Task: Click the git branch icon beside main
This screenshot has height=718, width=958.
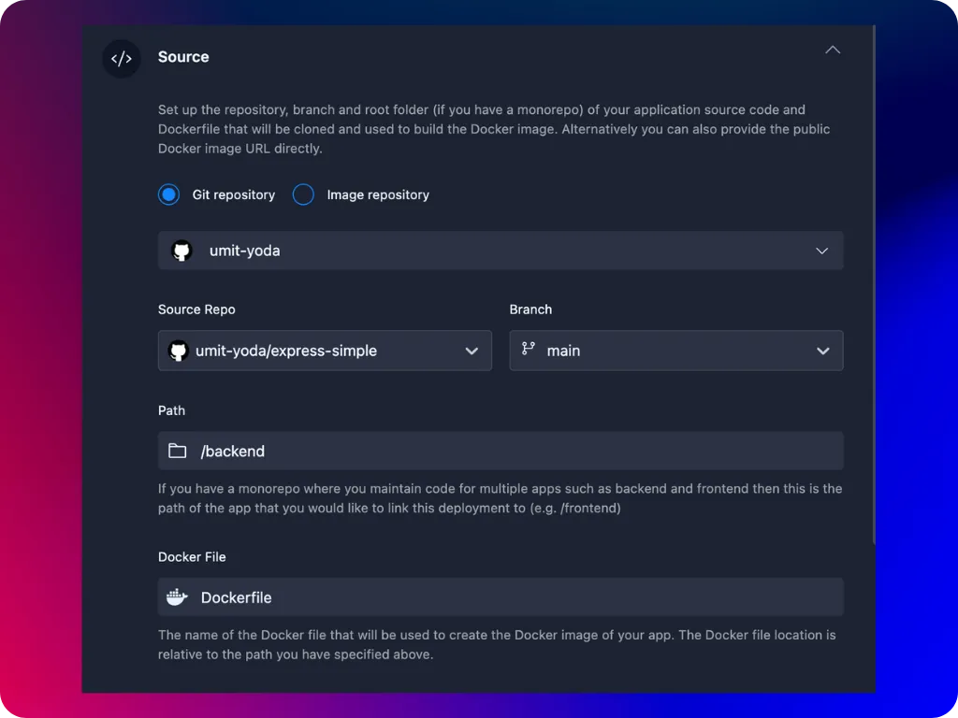Action: 528,349
